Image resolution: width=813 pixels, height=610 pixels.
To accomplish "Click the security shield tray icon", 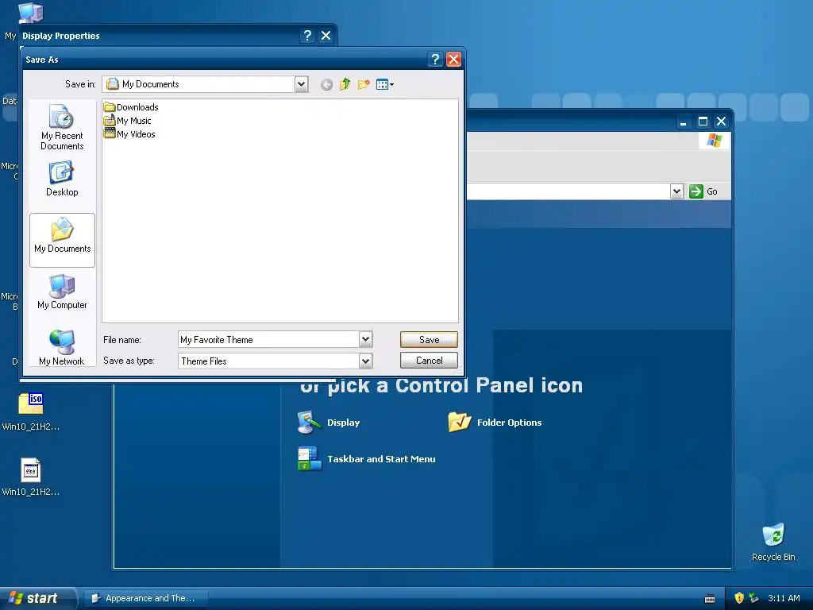I will pos(739,598).
